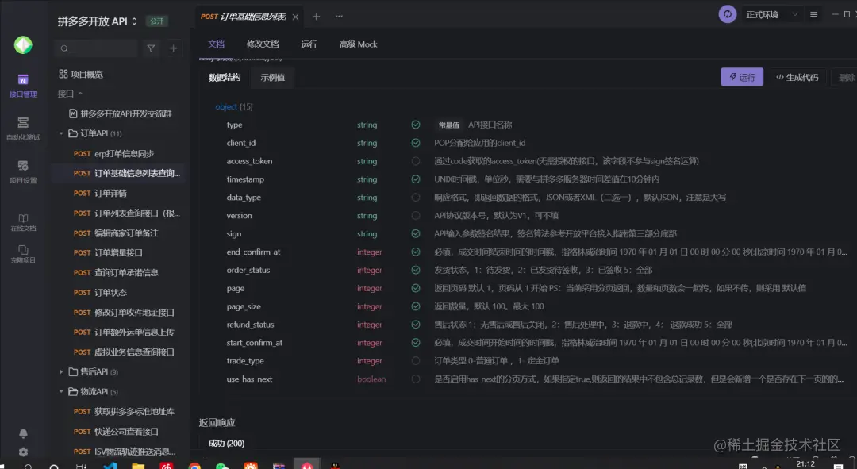The image size is (857, 469).
Task: Collapse the 物流API folder arrow
Action: tap(60, 391)
